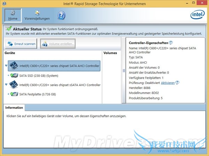Viewport: 209px width, 156px height.
Task: Open the Home tab
Action: tap(13, 15)
